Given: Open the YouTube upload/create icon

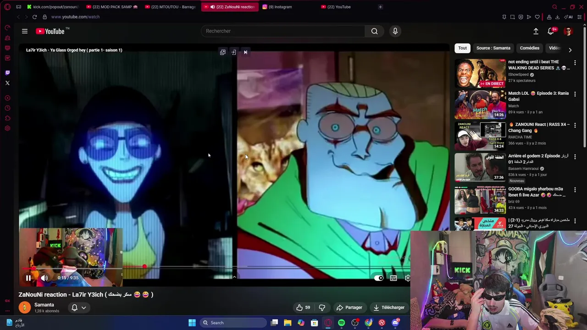Looking at the screenshot, I should point(536,31).
